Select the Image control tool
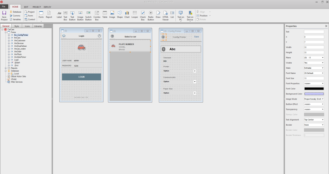The image size is (329, 174). click(112, 15)
